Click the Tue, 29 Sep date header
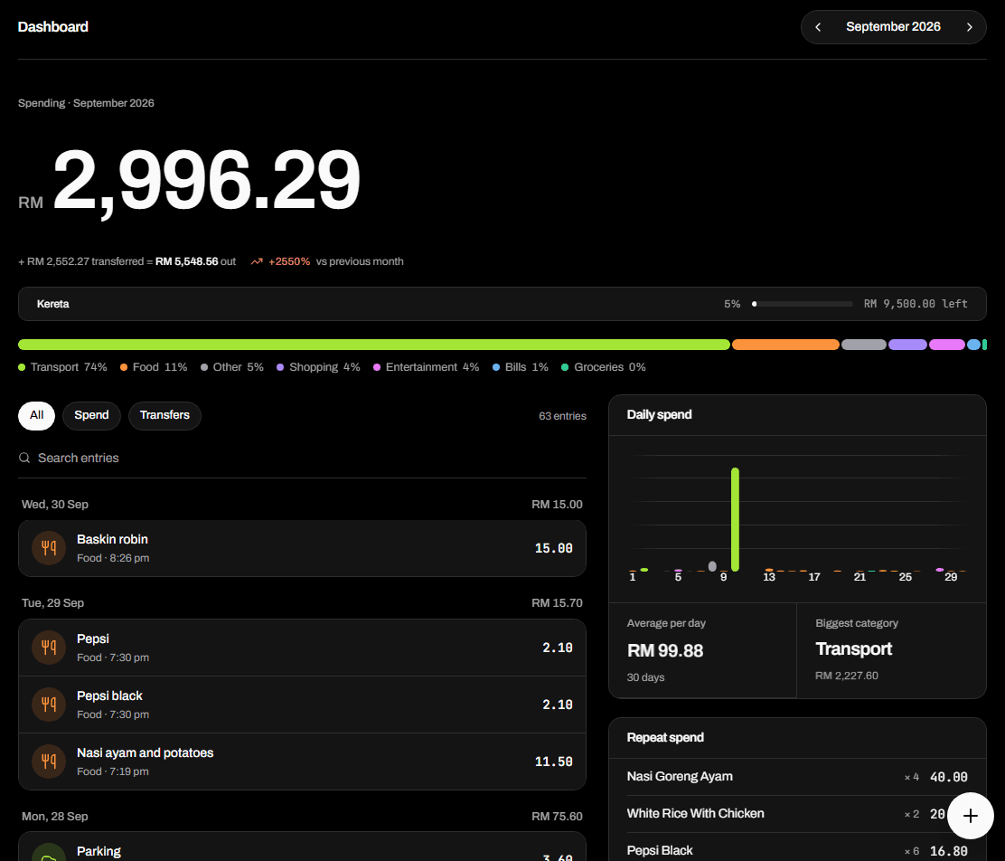 52,603
